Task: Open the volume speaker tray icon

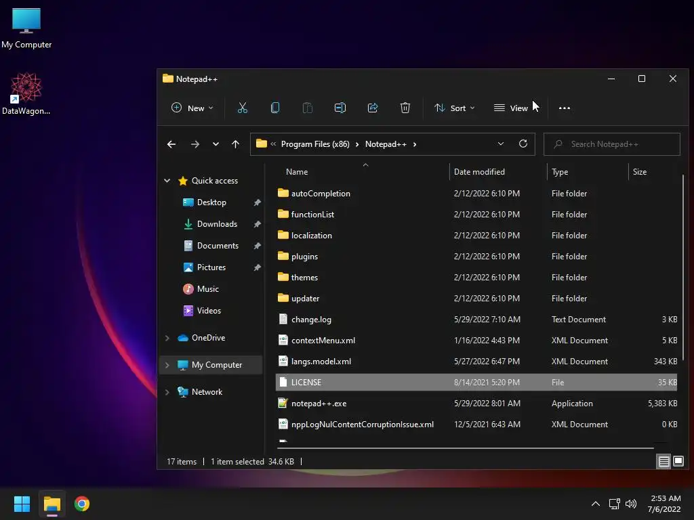Action: (631, 504)
